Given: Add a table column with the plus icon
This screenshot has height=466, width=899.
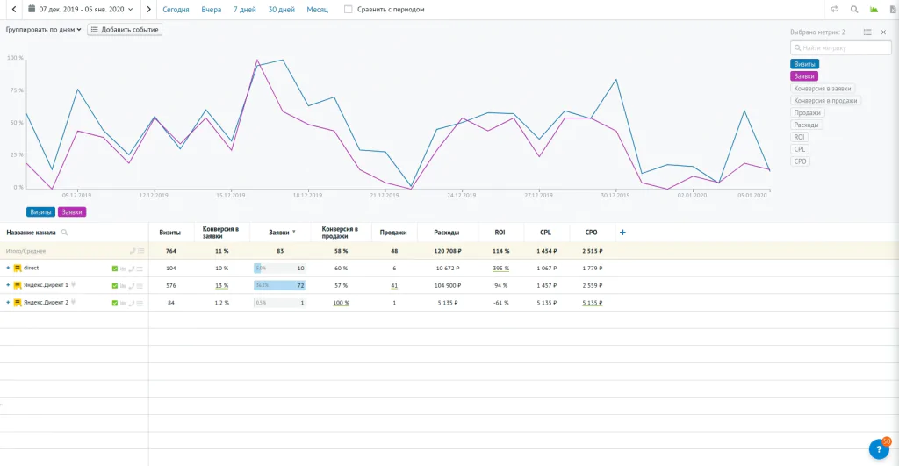Looking at the screenshot, I should coord(622,233).
